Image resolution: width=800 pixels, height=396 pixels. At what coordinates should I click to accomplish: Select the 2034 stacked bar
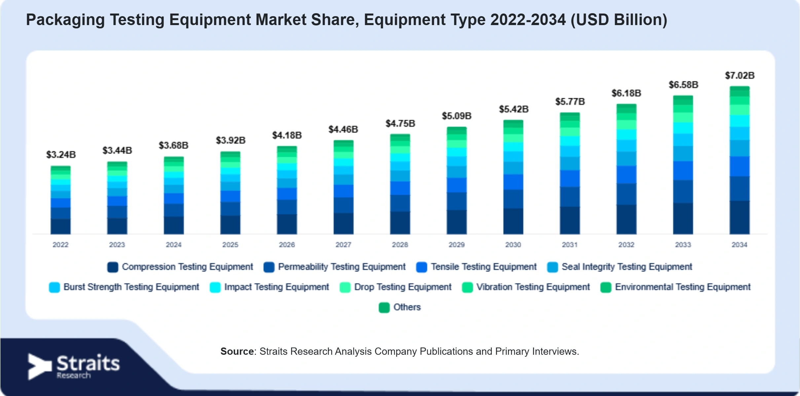(740, 160)
